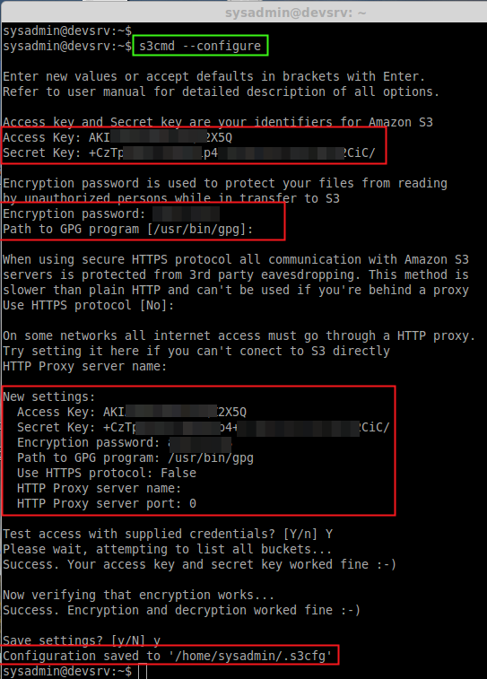Click Access Key under New settings

pos(132,412)
